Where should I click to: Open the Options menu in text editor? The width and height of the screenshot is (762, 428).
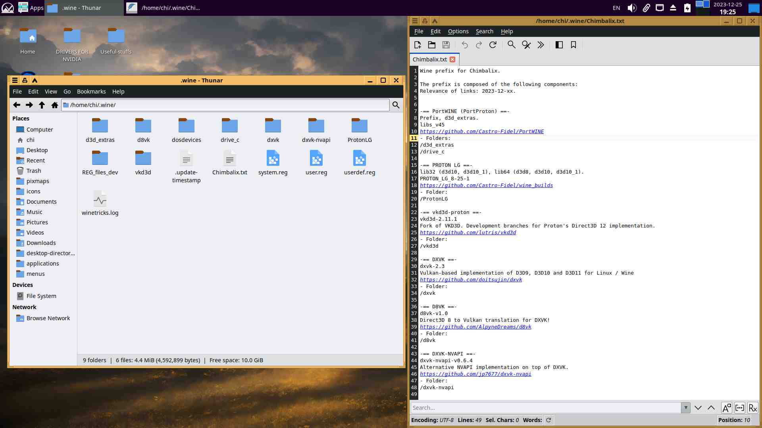458,31
